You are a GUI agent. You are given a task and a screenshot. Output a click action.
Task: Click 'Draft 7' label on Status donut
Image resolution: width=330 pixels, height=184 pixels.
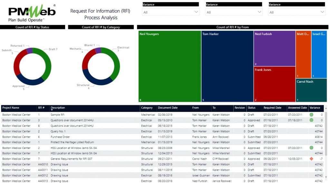53,49
